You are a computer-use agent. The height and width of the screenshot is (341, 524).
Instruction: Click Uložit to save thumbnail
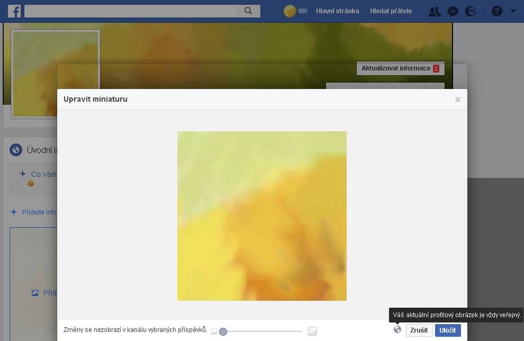tap(447, 330)
